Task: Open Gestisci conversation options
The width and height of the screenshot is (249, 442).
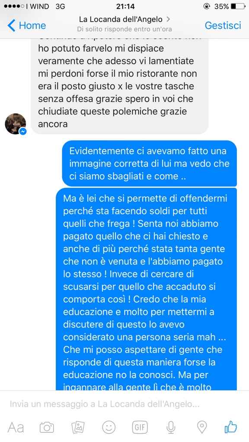Action: [x=223, y=25]
